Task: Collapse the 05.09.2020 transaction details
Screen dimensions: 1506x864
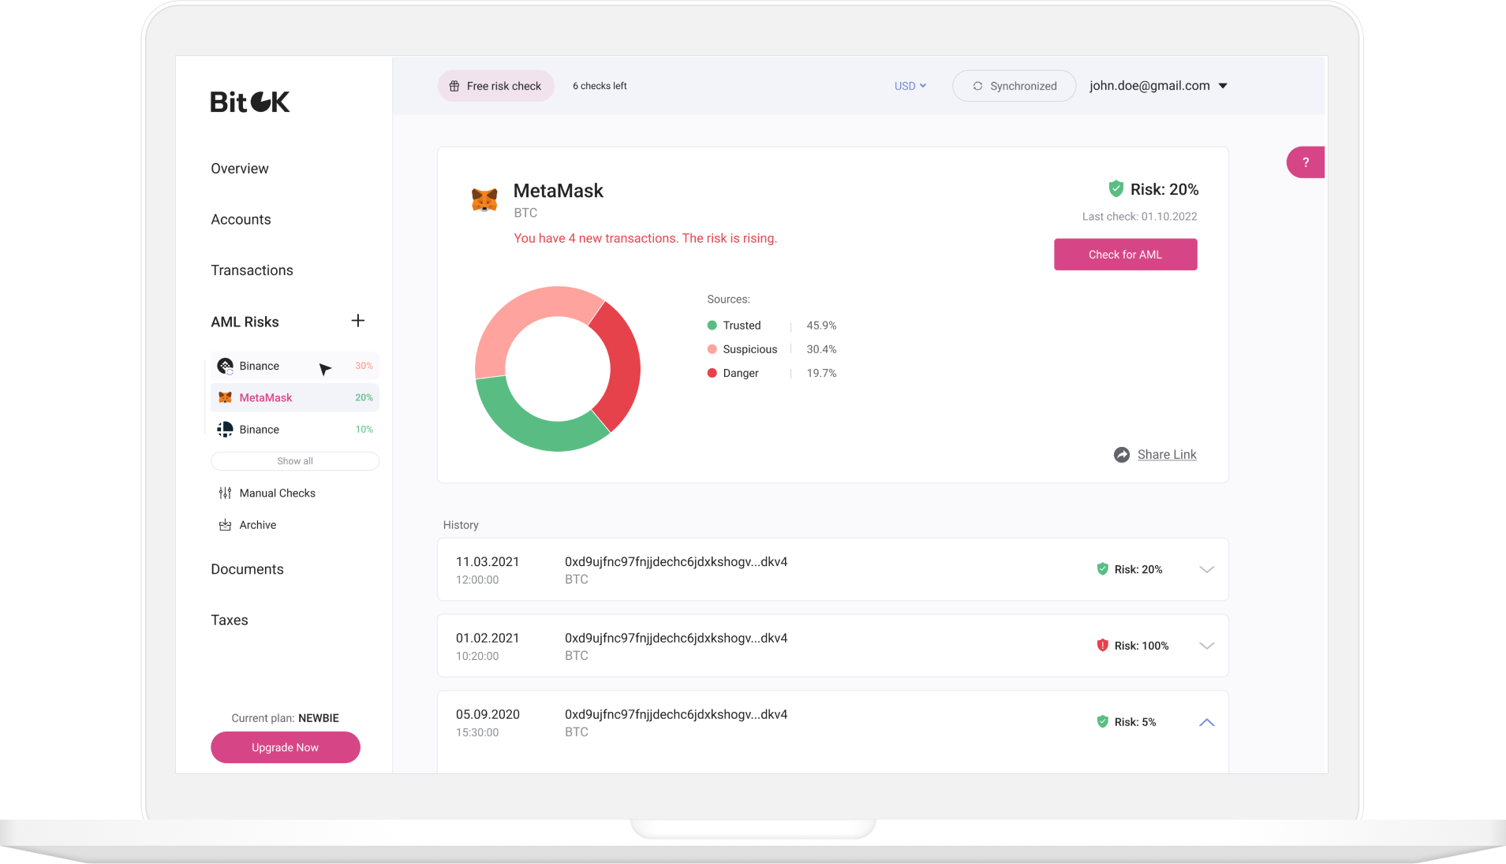Action: pos(1205,721)
